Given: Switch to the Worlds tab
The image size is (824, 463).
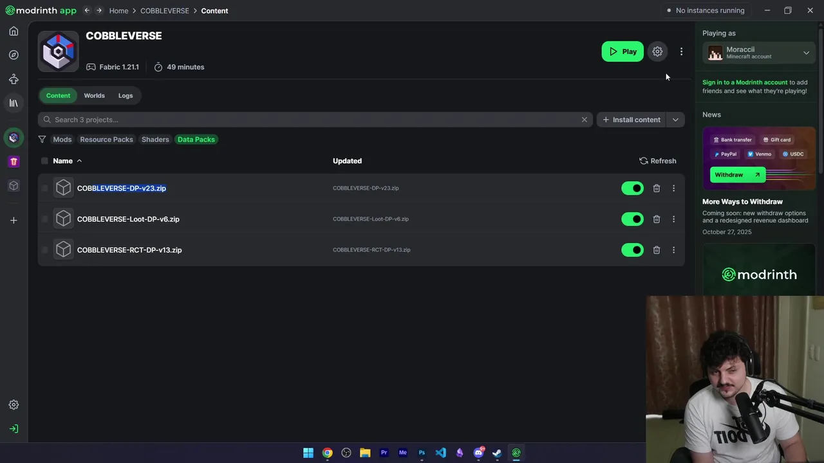Looking at the screenshot, I should pyautogui.click(x=94, y=96).
